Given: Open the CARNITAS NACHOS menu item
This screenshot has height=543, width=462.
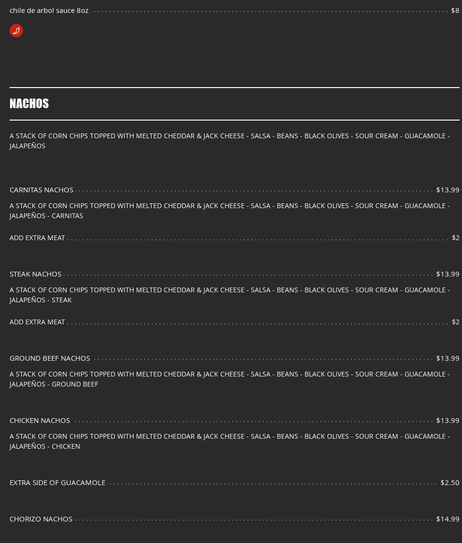Looking at the screenshot, I should click(x=42, y=190).
